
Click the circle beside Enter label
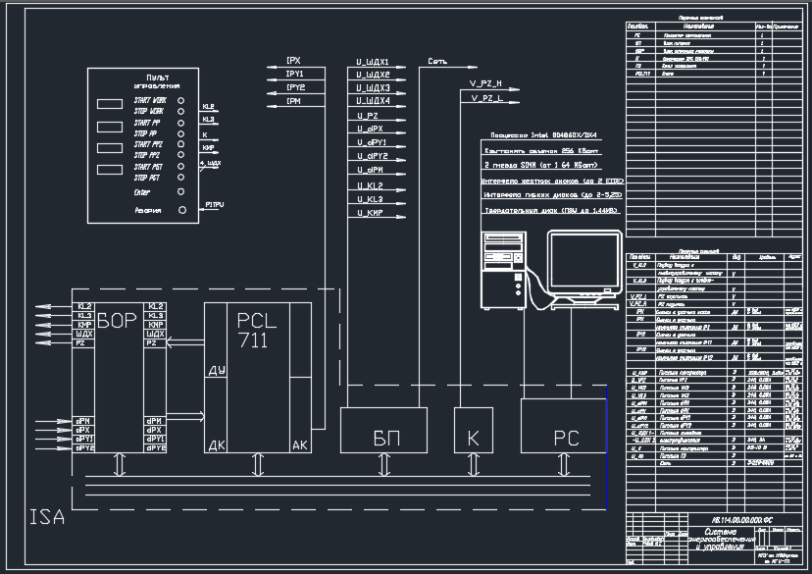(181, 192)
